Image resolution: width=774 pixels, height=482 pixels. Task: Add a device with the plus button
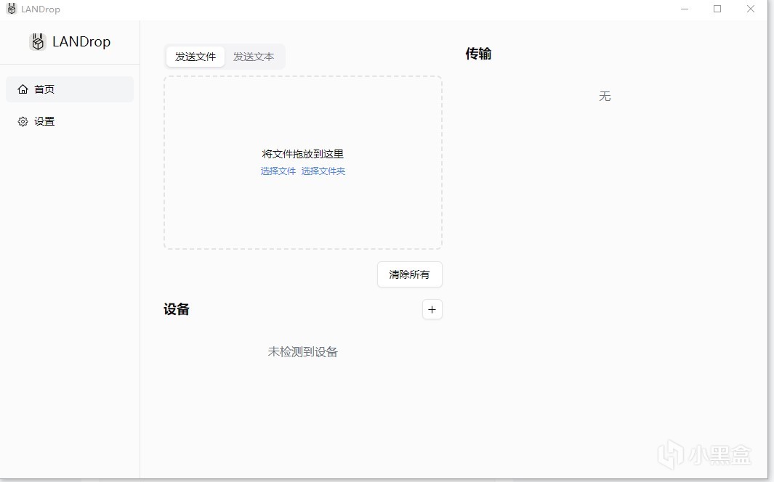[x=432, y=309]
